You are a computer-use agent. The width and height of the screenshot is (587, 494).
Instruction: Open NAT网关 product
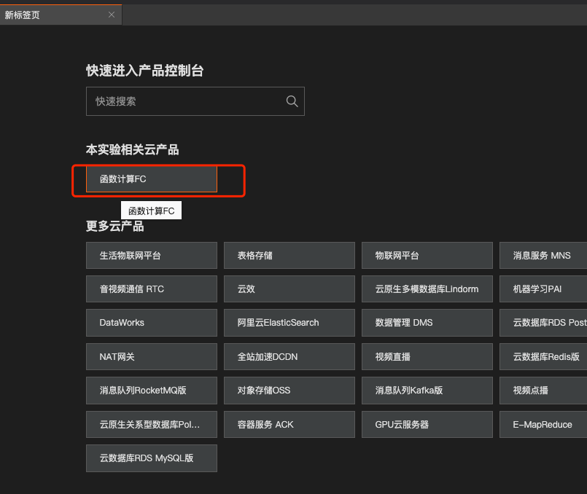[x=152, y=357]
